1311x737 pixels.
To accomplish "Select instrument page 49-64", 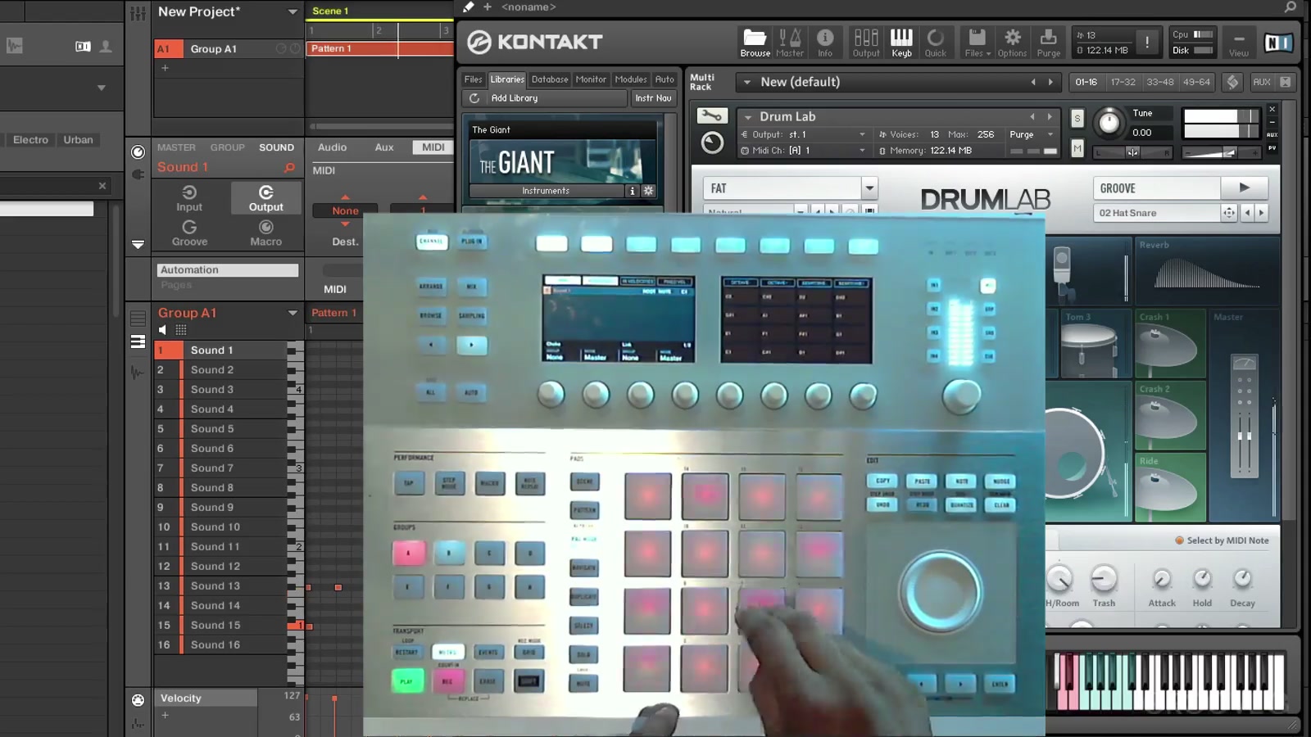I will pyautogui.click(x=1197, y=82).
